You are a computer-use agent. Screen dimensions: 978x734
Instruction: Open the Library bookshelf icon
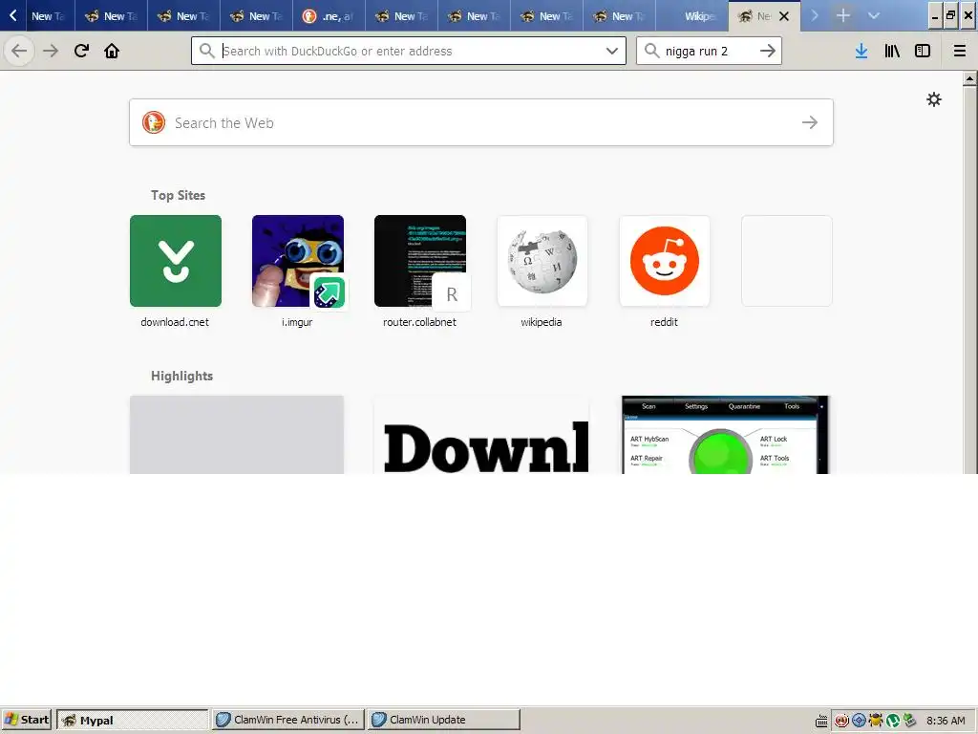(x=892, y=52)
